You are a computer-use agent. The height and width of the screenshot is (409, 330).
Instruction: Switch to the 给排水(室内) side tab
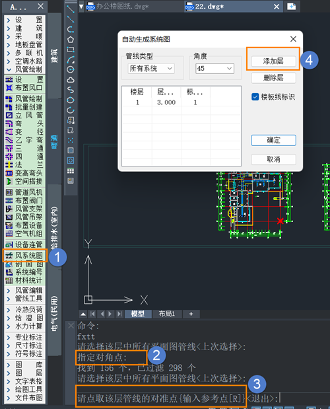pos(54,227)
